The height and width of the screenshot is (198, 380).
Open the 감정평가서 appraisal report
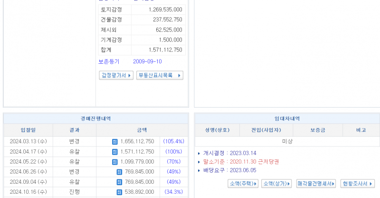(x=116, y=75)
